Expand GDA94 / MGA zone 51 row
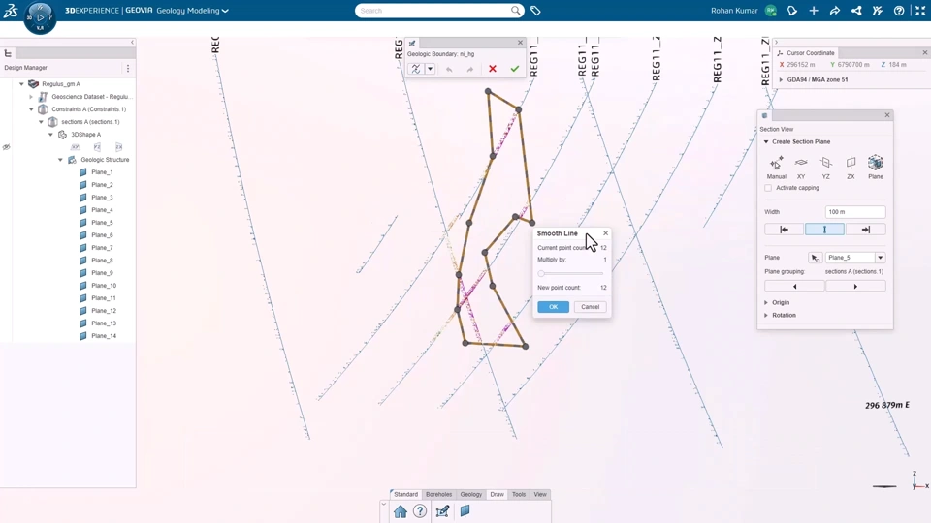Screen dimensions: 931x523 point(781,79)
